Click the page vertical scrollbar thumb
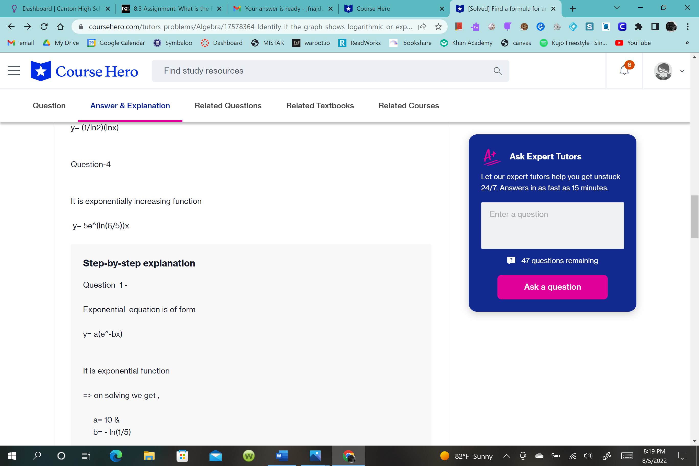 coord(694,217)
